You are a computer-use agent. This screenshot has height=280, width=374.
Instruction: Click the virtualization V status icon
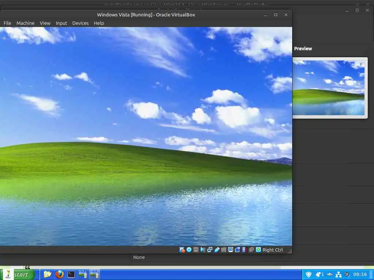tap(244, 250)
